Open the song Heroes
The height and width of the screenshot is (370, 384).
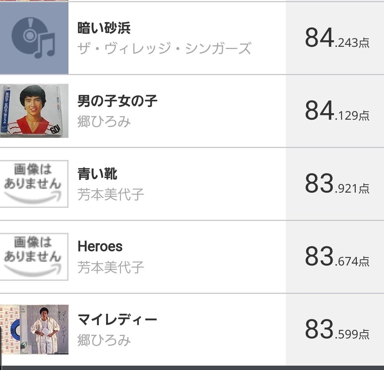pos(100,246)
